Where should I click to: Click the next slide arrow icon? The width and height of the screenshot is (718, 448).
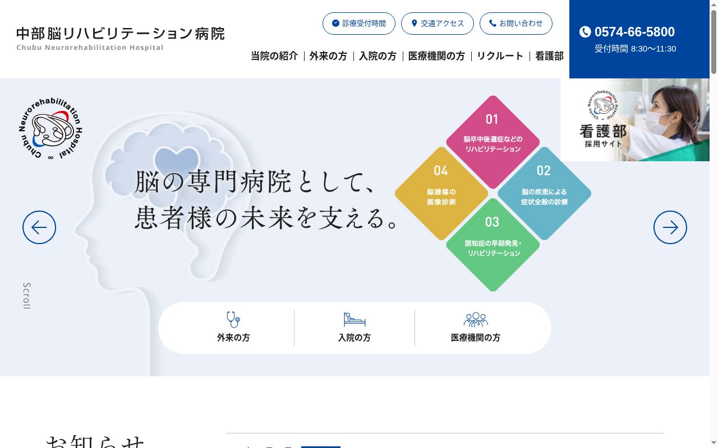pyautogui.click(x=670, y=227)
